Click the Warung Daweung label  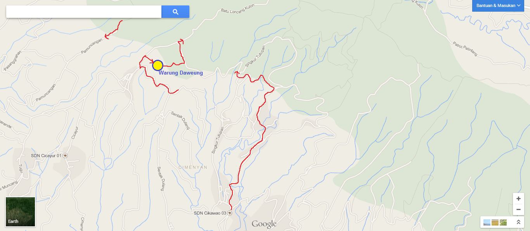coord(181,73)
